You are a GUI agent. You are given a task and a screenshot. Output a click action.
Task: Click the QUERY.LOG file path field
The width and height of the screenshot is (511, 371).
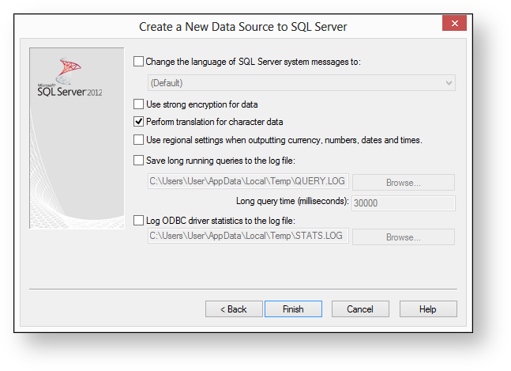pos(248,182)
